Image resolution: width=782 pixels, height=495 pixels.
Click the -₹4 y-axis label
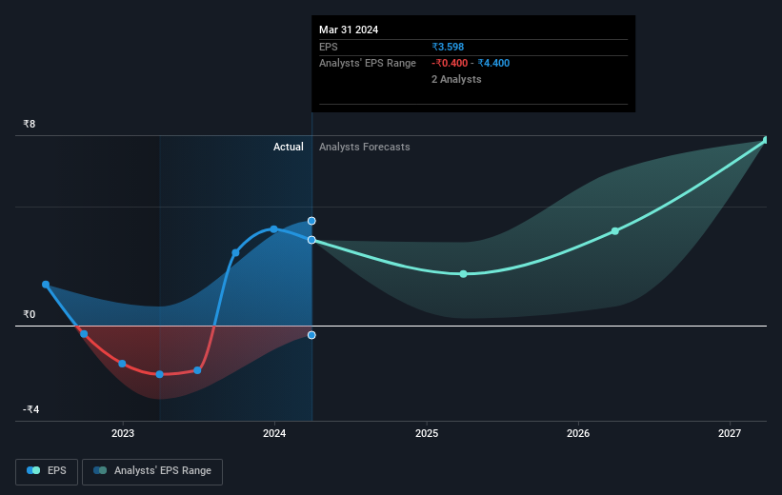coord(30,409)
